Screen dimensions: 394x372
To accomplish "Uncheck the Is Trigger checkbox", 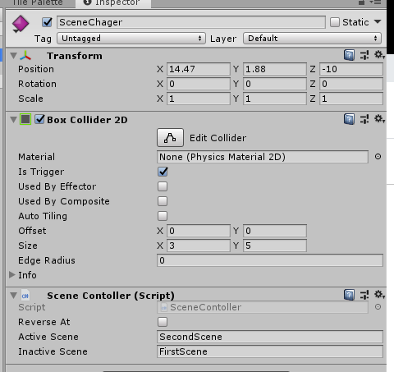I will pyautogui.click(x=163, y=172).
